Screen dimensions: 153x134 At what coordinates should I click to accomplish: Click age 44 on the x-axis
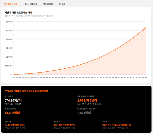[x=80, y=77]
